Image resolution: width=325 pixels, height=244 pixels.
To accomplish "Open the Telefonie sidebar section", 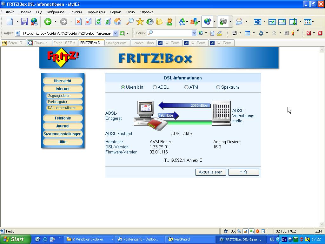I will [63, 118].
